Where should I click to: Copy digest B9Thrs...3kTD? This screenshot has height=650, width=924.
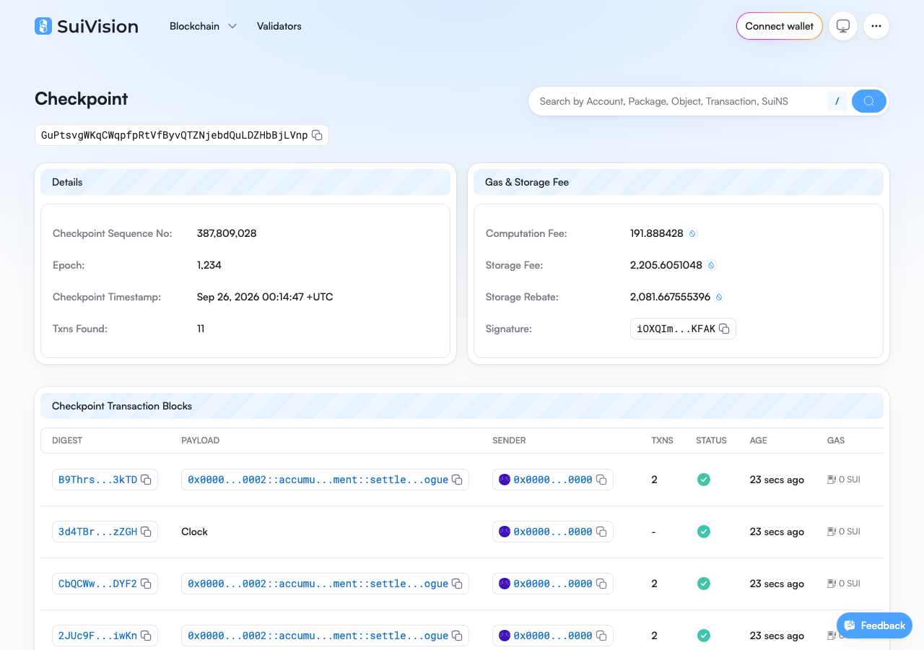point(146,480)
